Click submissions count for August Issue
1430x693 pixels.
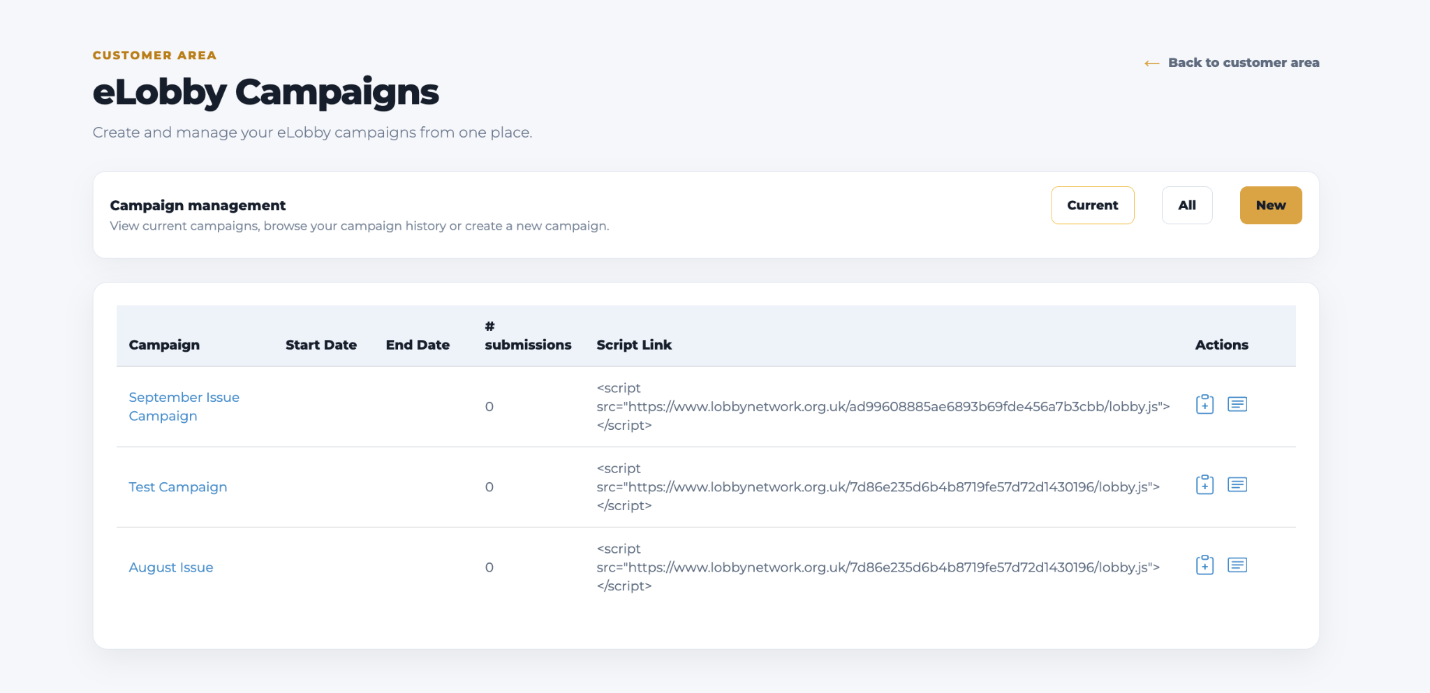tap(489, 567)
